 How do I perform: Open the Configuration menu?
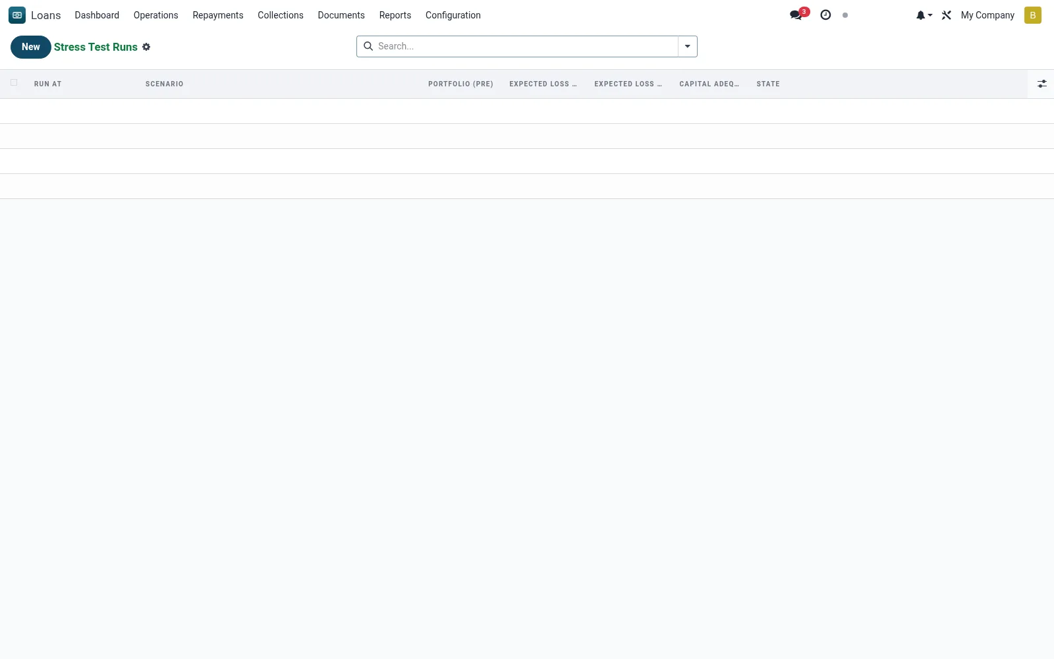point(453,15)
